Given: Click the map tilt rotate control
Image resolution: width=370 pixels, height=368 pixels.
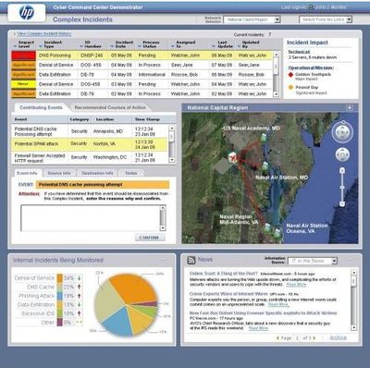Looking at the screenshot, I should 342,154.
